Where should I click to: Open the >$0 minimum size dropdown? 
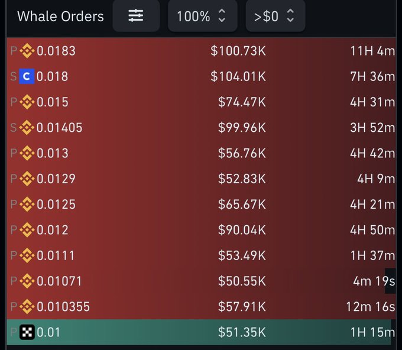click(275, 16)
